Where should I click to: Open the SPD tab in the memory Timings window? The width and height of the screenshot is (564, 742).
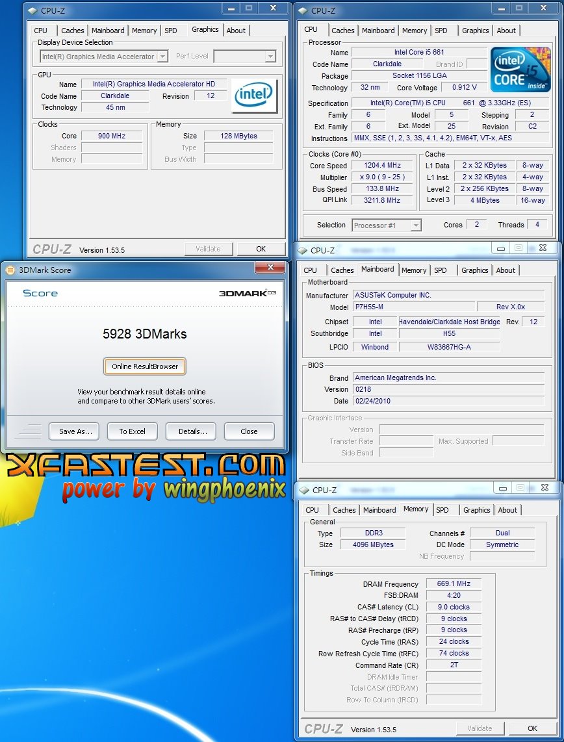coord(442,510)
